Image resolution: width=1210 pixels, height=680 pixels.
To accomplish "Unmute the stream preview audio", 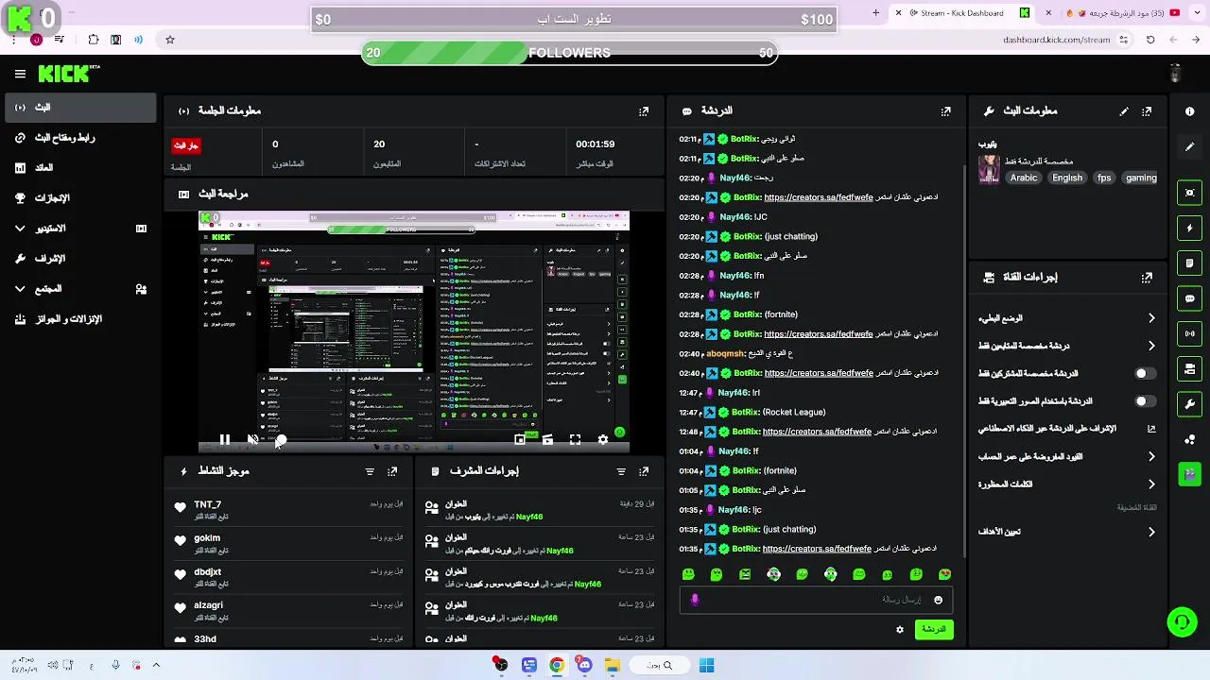I will [x=252, y=439].
